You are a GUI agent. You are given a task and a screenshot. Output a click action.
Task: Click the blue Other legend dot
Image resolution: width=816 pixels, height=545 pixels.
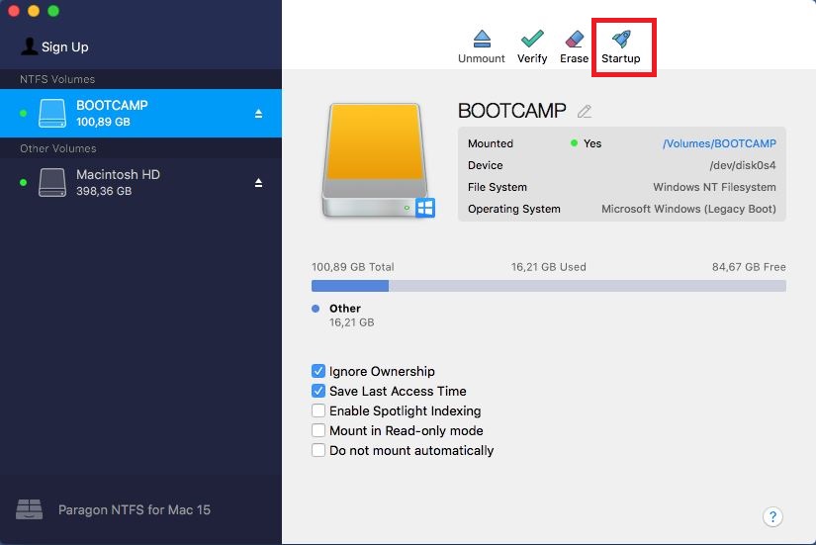click(316, 309)
